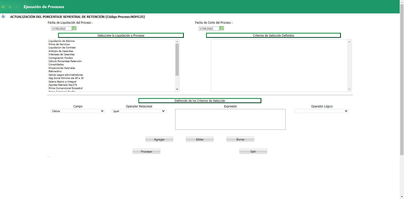Click the Editar button
This screenshot has width=404, height=199.
(x=200, y=139)
